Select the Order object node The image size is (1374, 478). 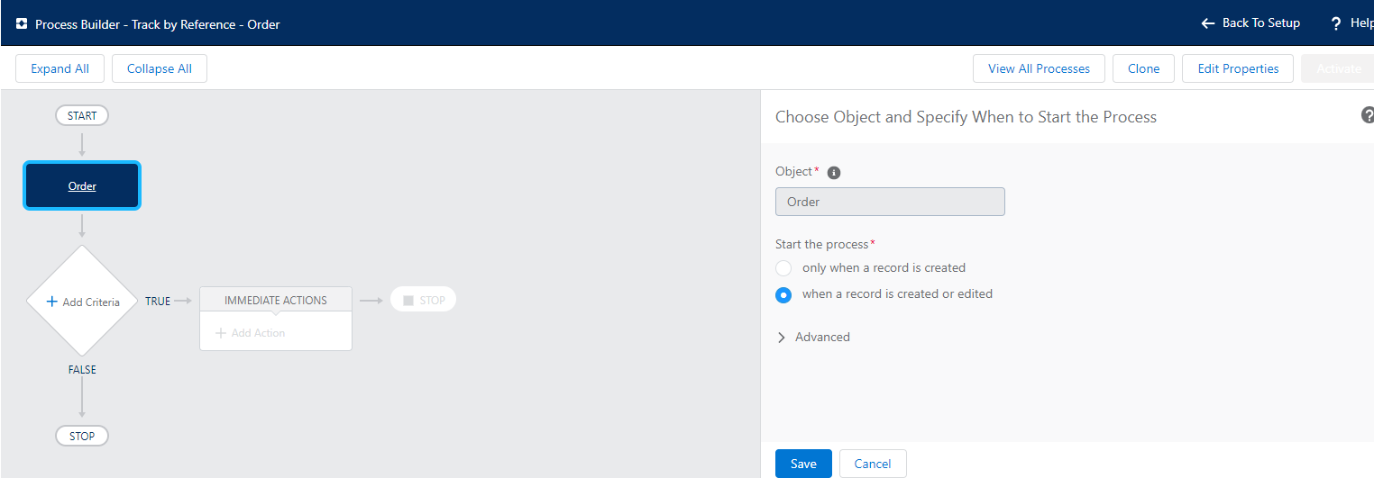82,186
